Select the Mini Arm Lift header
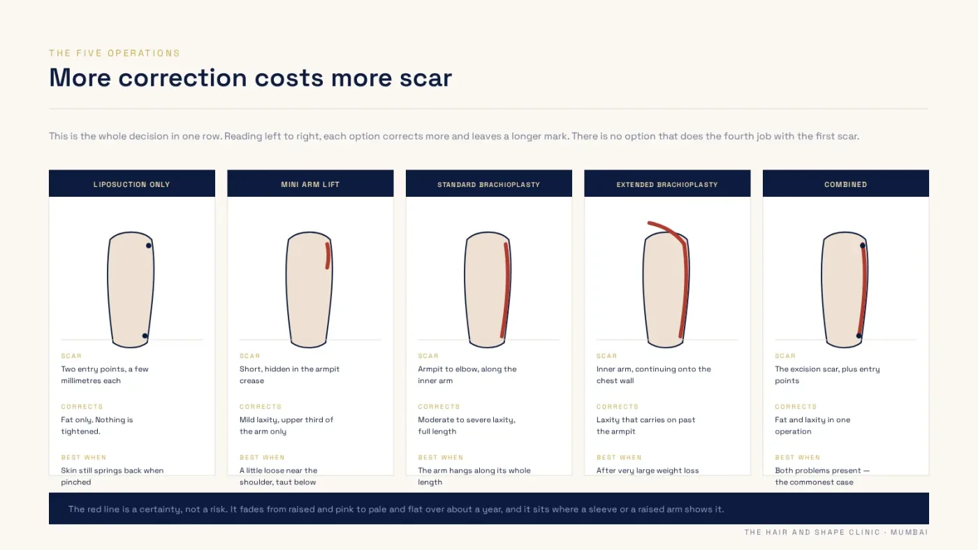Image resolution: width=978 pixels, height=550 pixels. point(310,184)
